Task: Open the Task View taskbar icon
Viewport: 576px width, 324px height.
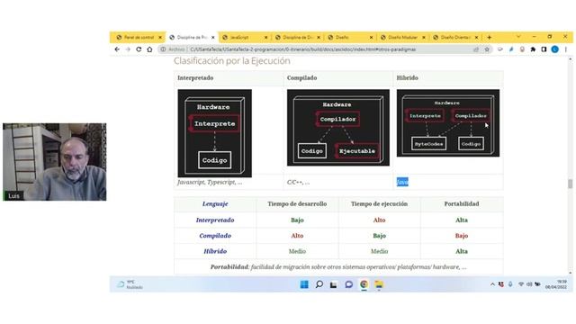Action: (x=334, y=284)
